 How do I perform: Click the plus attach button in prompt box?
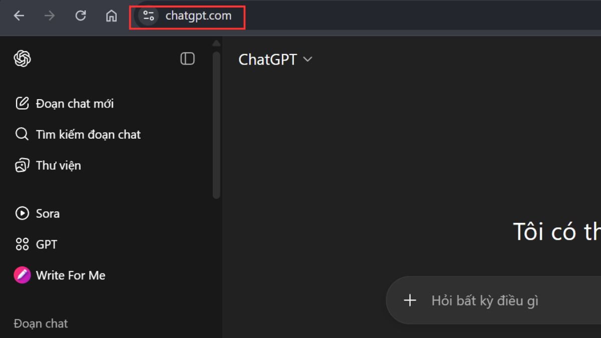pos(410,300)
